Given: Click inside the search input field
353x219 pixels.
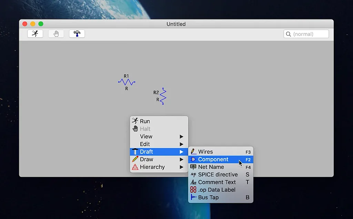Looking at the screenshot, I should click(309, 34).
